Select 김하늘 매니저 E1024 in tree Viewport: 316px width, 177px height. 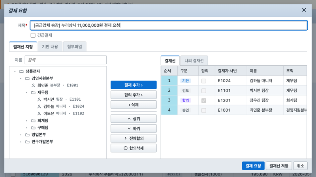pos(61,106)
